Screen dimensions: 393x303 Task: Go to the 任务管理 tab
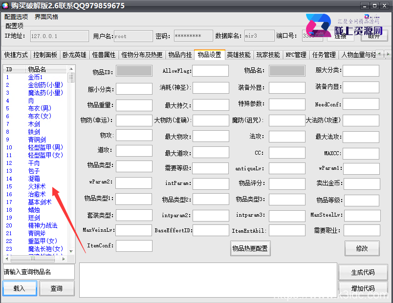tap(324, 55)
